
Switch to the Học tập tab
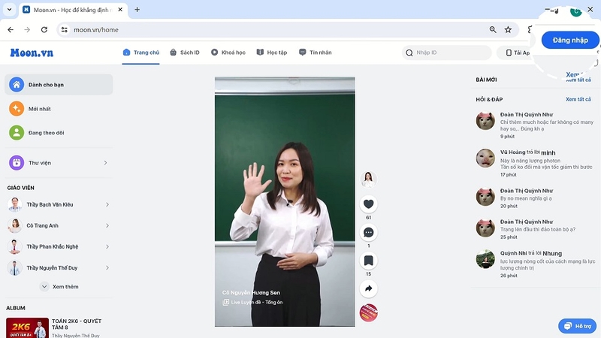[272, 53]
